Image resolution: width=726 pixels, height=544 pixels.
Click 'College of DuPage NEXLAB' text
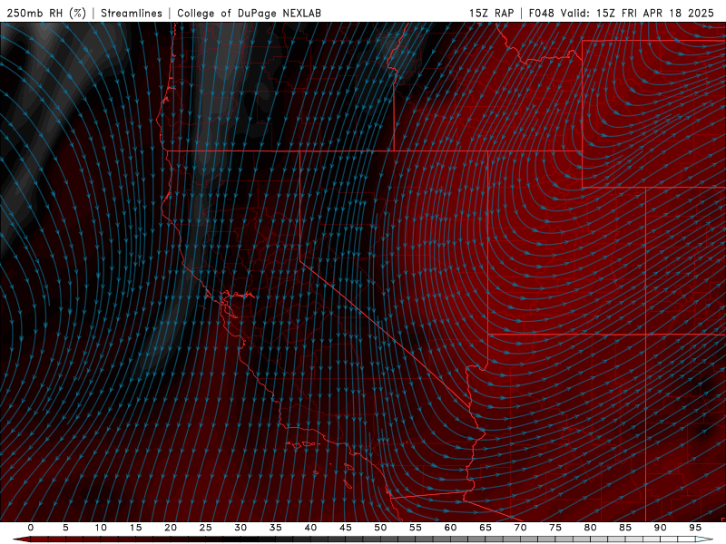(249, 13)
